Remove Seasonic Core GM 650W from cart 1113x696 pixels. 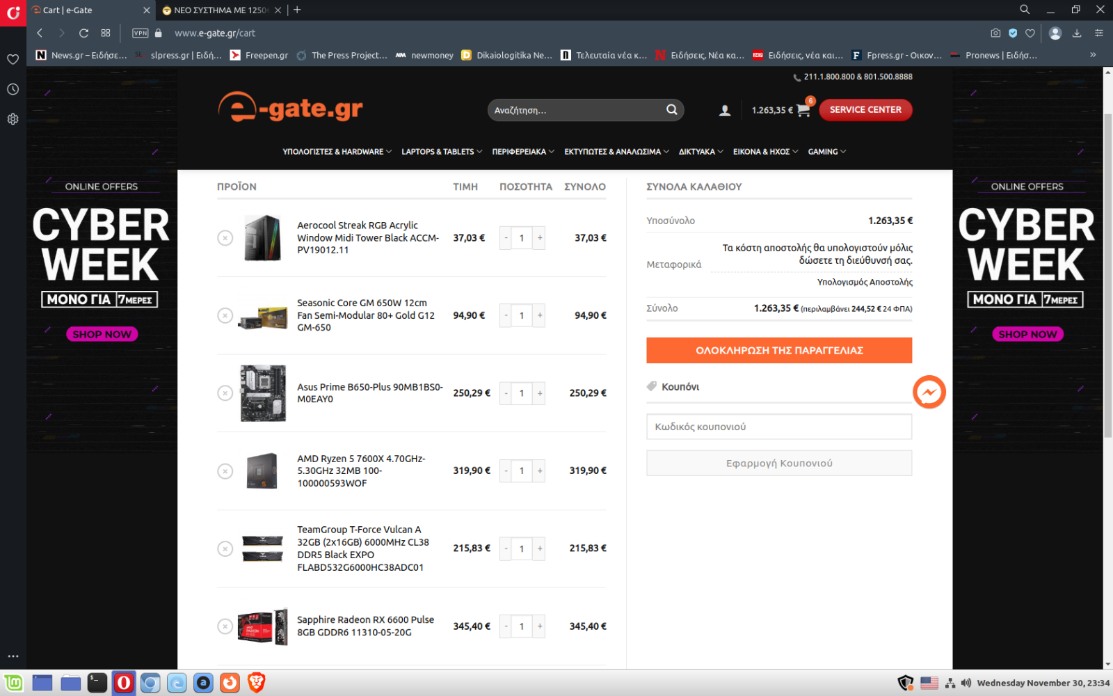click(x=225, y=315)
